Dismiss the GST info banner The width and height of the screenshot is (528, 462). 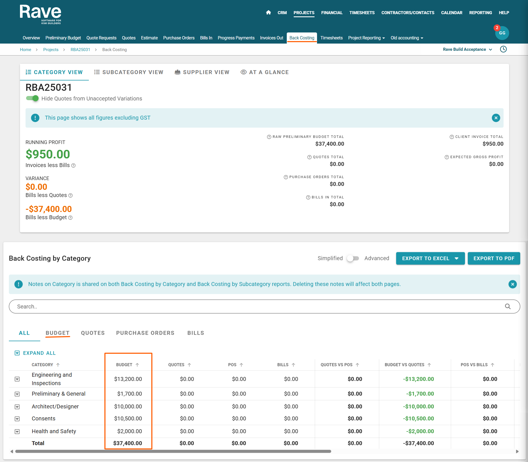click(x=496, y=118)
